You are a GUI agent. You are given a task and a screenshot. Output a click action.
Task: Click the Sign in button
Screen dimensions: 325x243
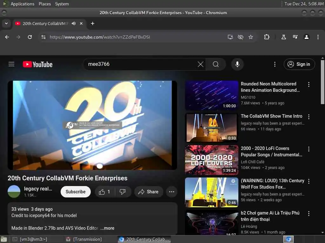pyautogui.click(x=299, y=64)
